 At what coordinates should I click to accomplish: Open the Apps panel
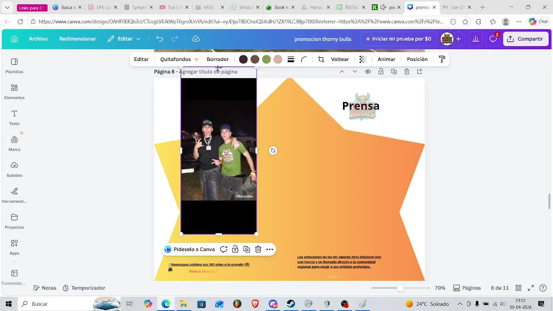tap(14, 247)
